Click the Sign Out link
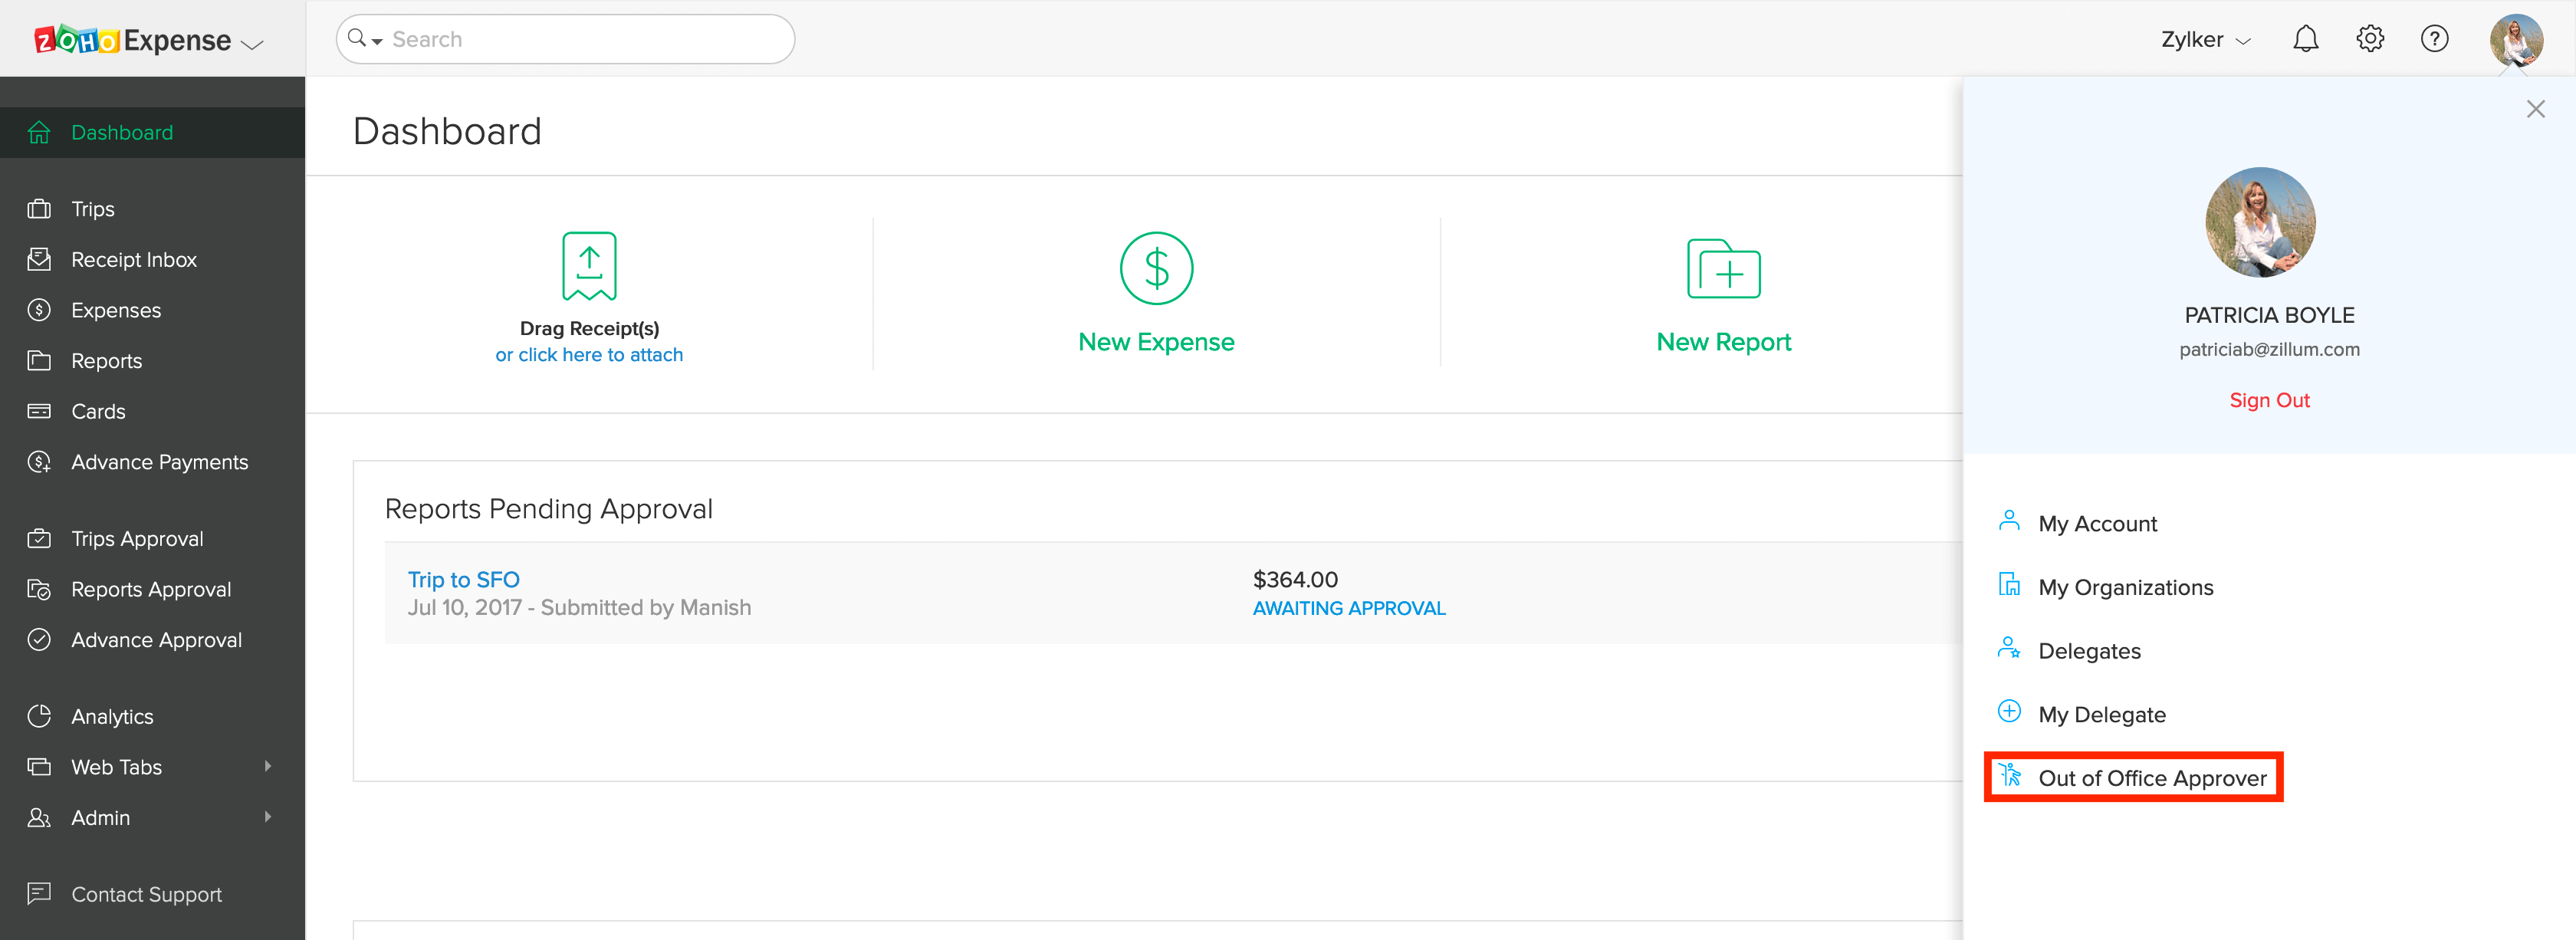The width and height of the screenshot is (2576, 940). tap(2268, 400)
